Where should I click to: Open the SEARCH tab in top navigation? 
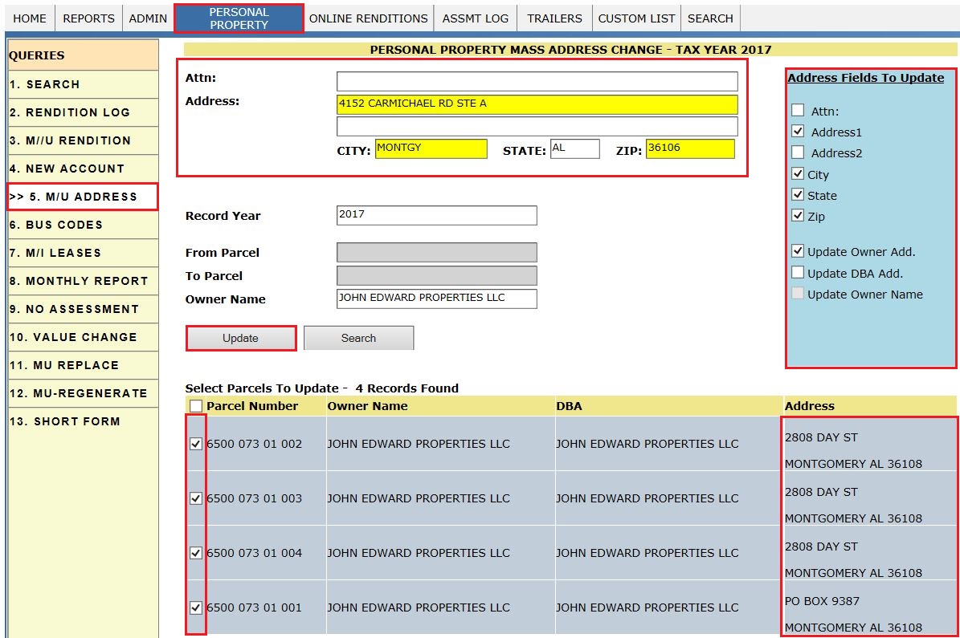[x=710, y=18]
